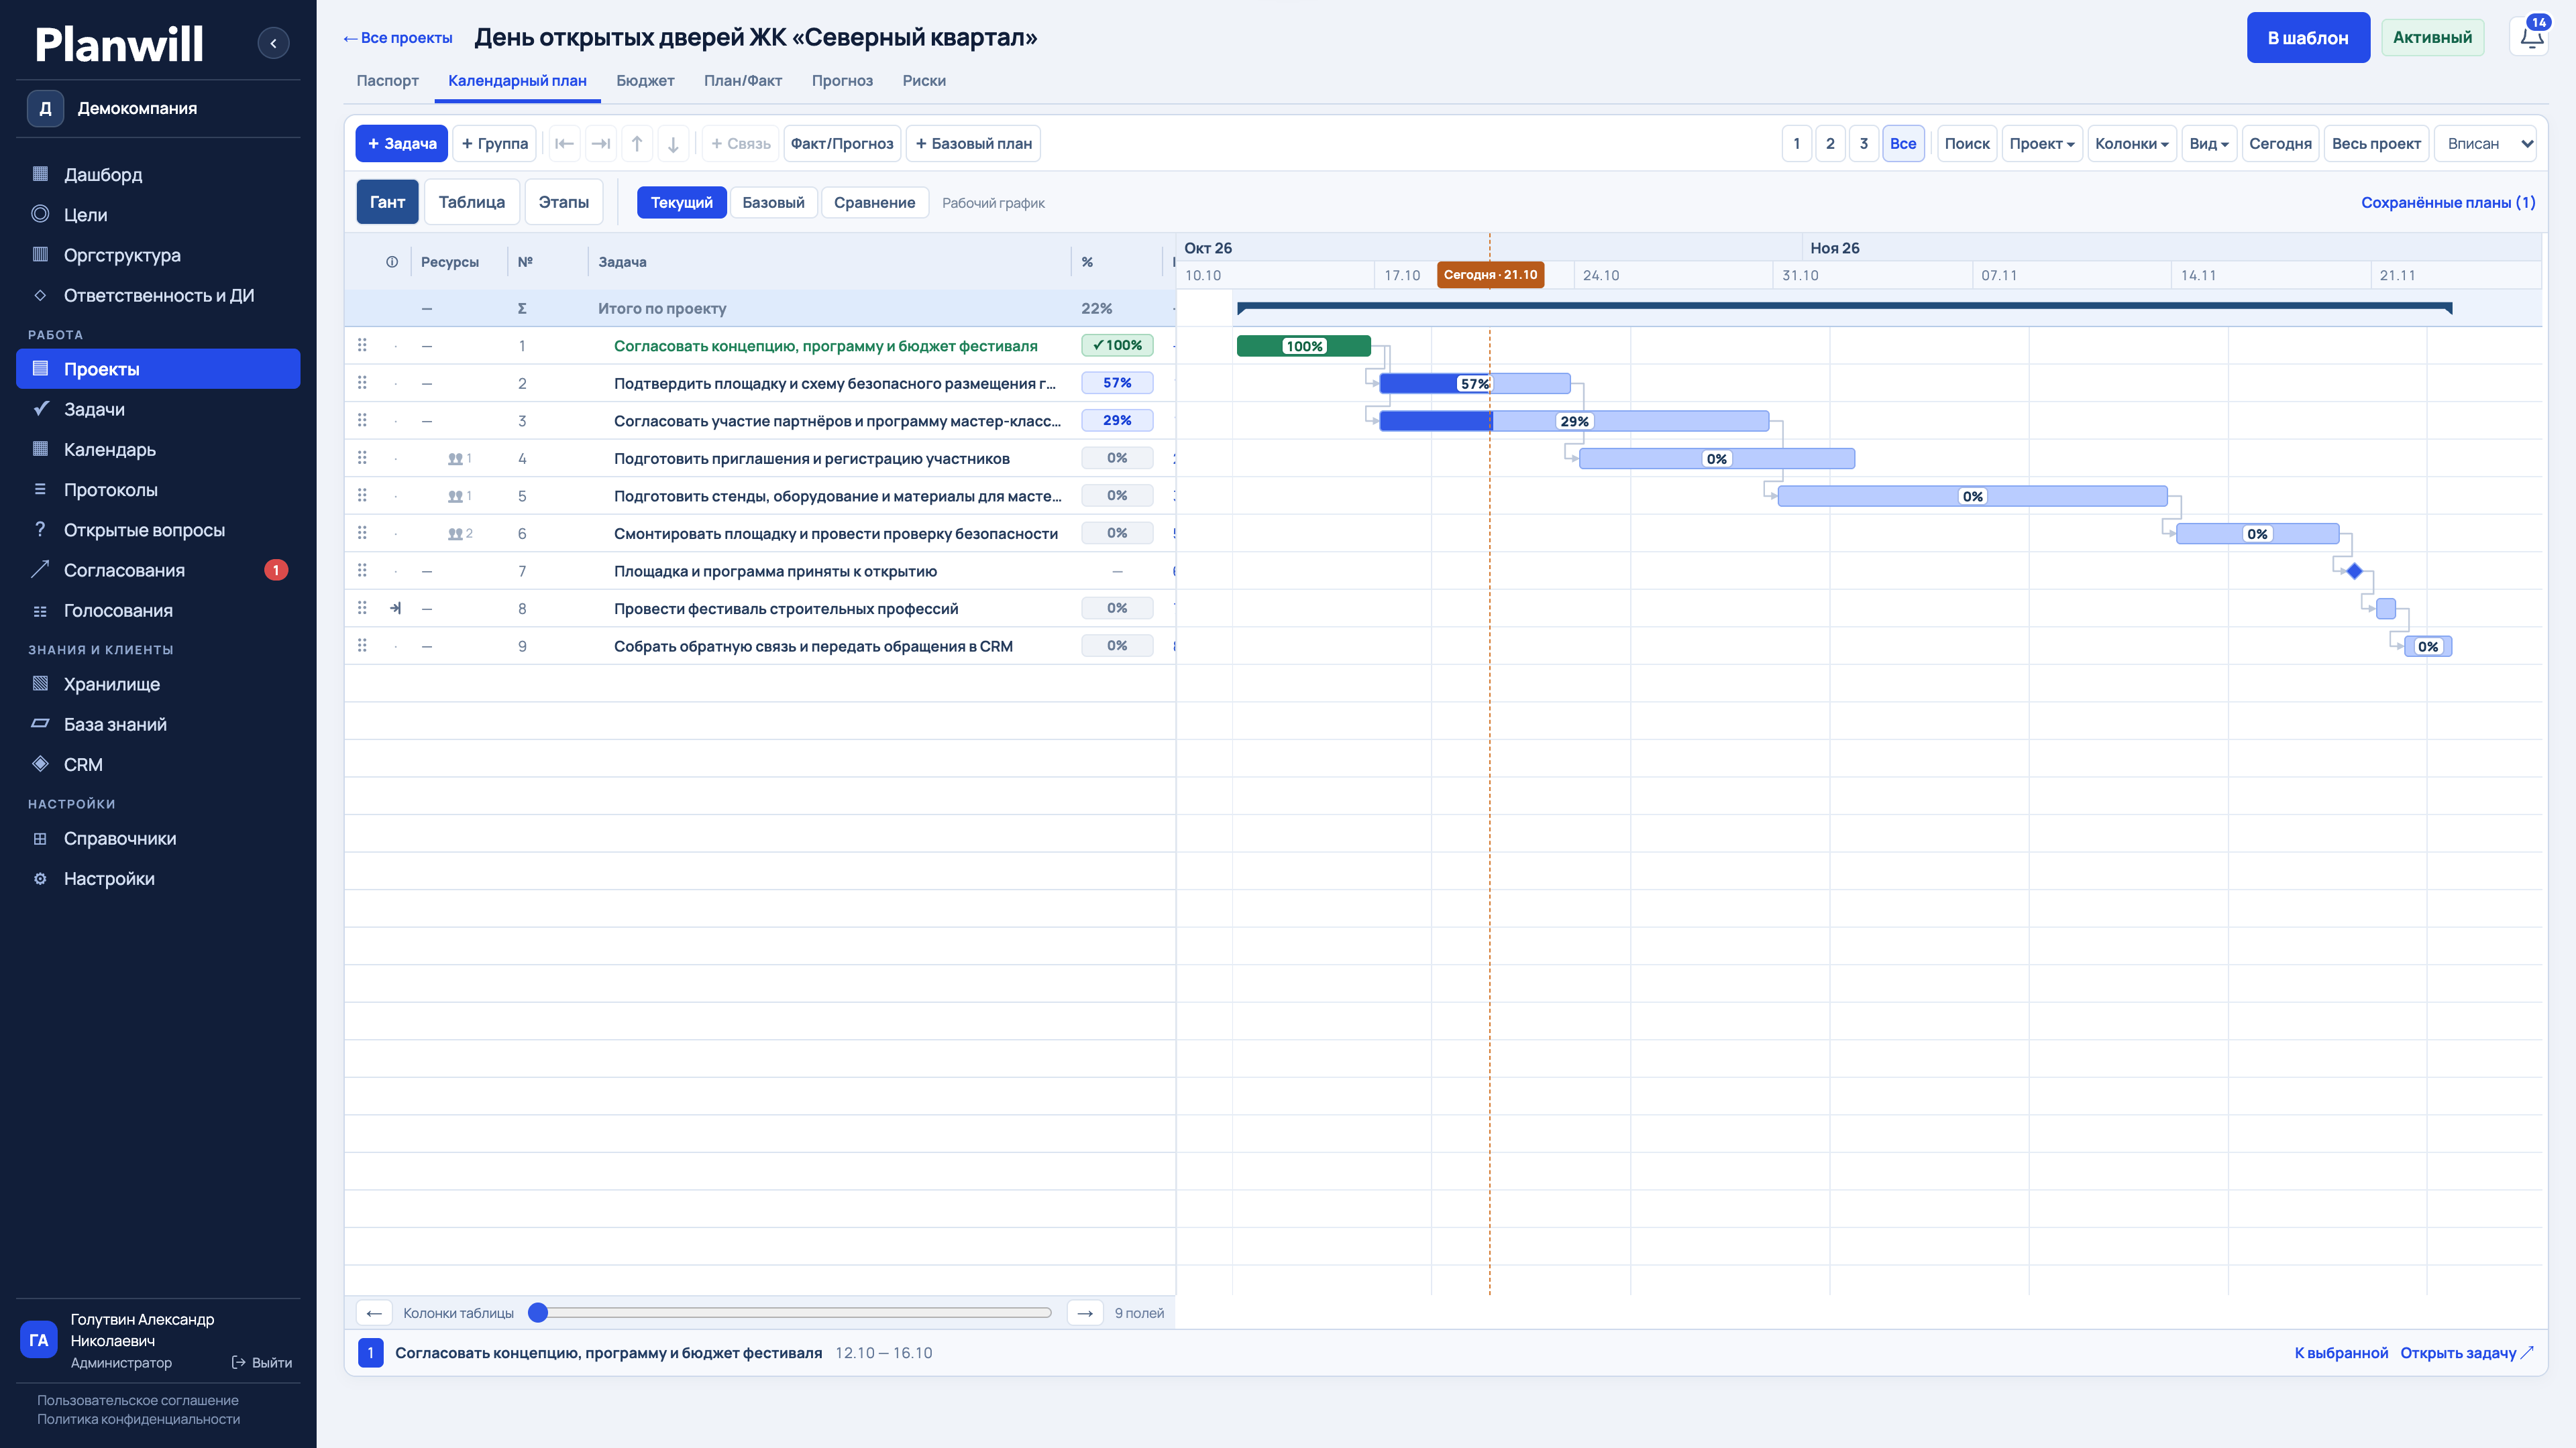
Task: Open the Паспорт tab
Action: click(x=387, y=81)
